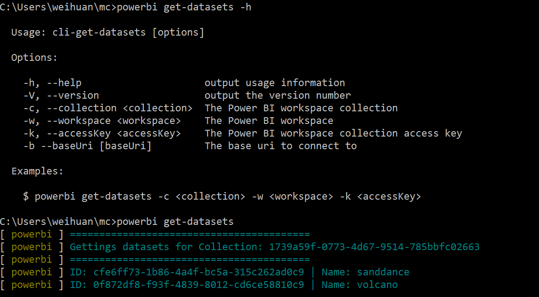Click the 'output usage information' description

(x=274, y=83)
